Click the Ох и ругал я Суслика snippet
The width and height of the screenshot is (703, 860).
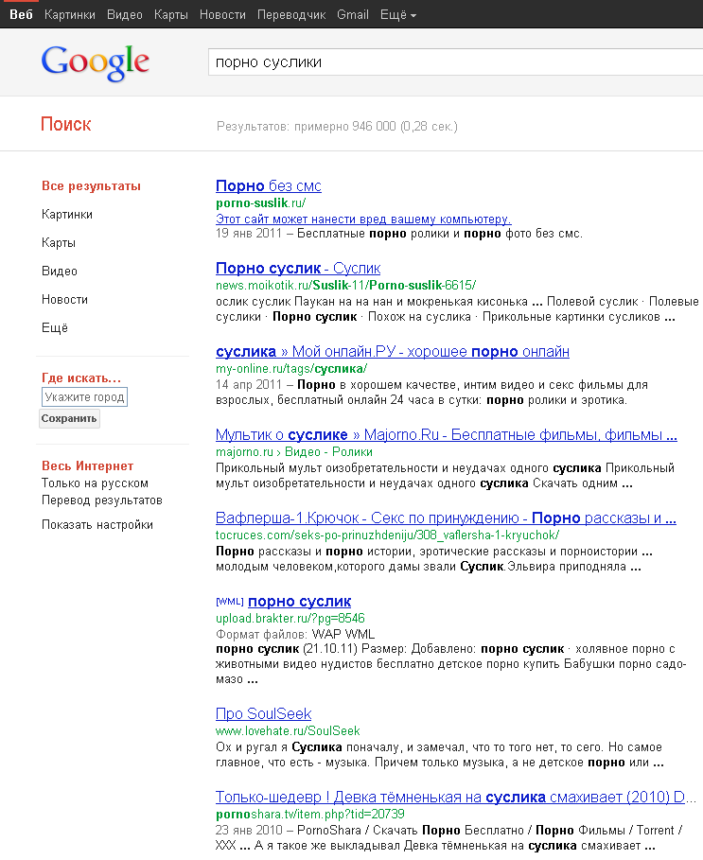tap(440, 755)
